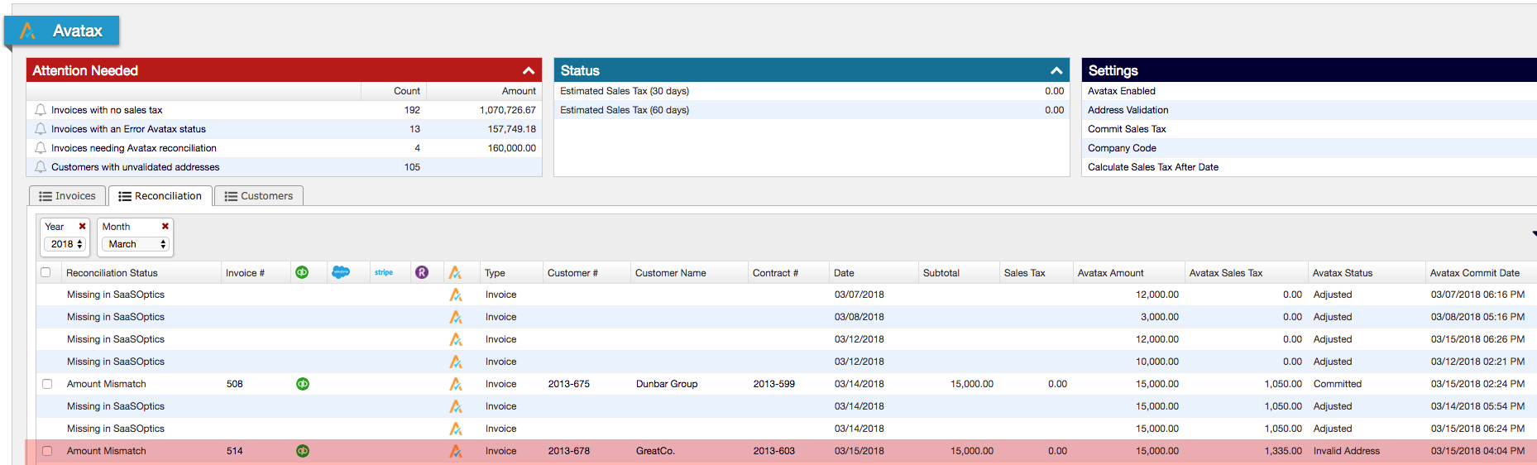Open the Year 2018 dropdown
The image size is (1537, 465).
(x=65, y=244)
